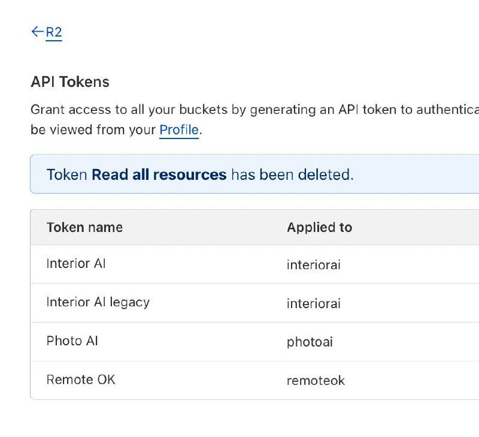Click 'interiorai' bucket in the Interior AI row
Viewport: 479px width, 437px height.
click(x=313, y=265)
